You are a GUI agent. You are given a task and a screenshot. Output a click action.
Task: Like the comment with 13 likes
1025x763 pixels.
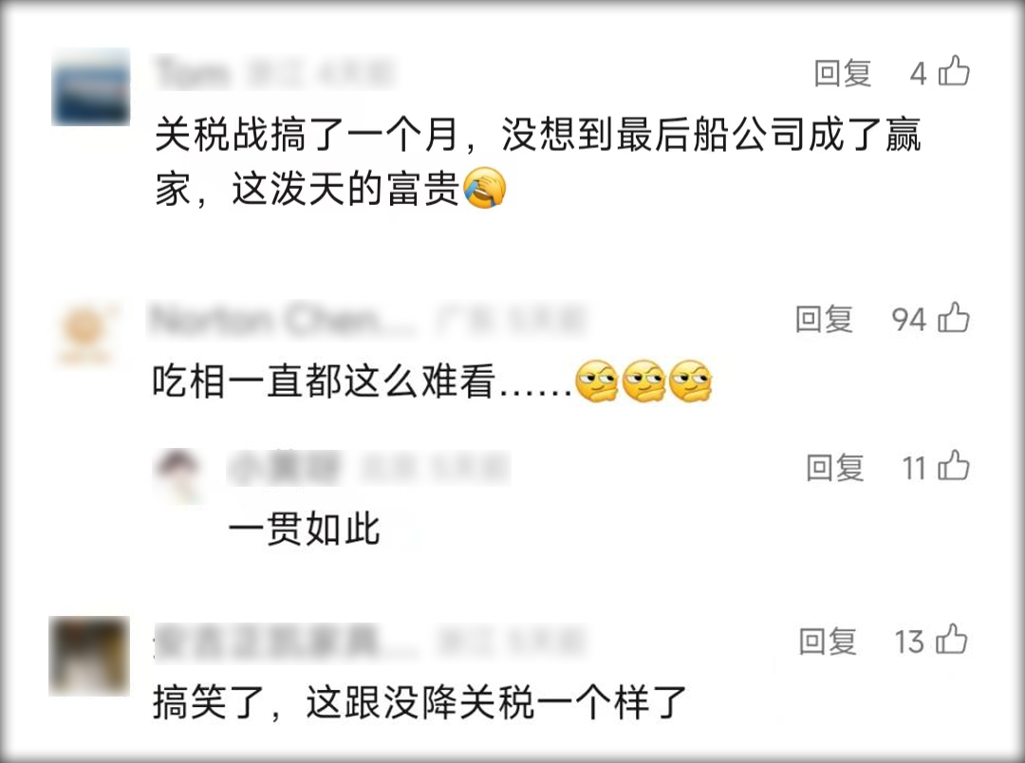(952, 640)
